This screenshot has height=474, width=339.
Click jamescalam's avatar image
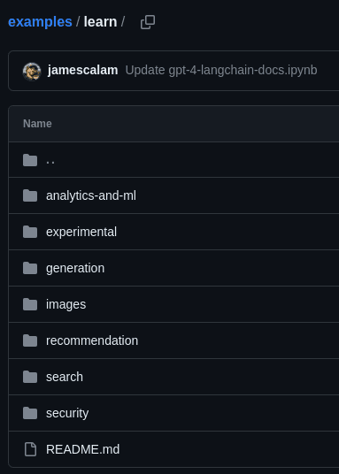tap(32, 72)
